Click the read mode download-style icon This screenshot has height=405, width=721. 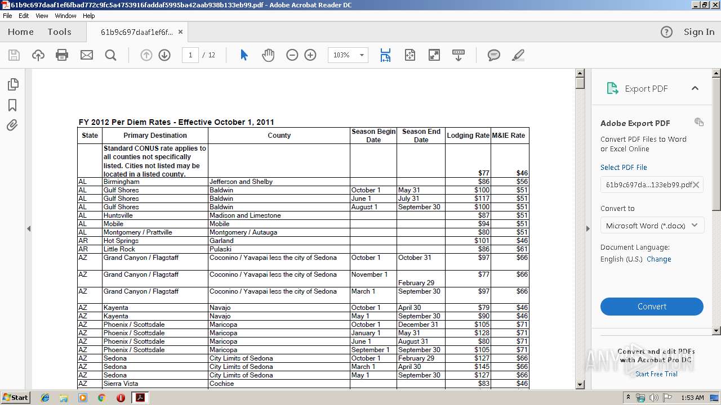pyautogui.click(x=459, y=55)
